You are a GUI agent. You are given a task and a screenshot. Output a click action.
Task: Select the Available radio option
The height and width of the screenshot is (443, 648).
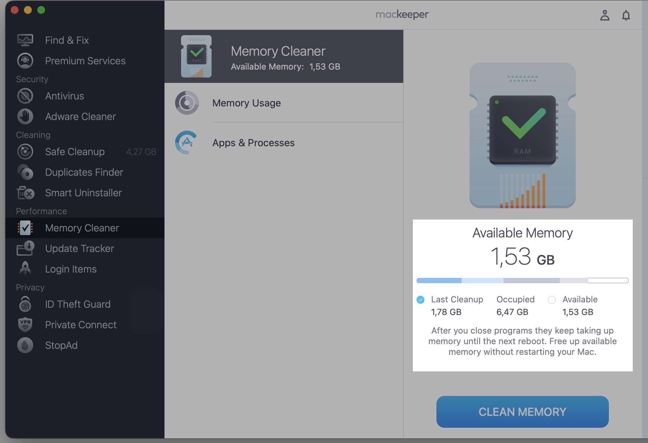tap(552, 300)
